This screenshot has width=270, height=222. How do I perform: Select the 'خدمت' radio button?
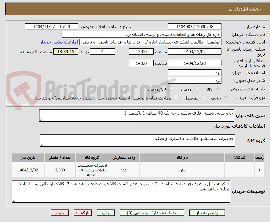[x=198, y=89]
